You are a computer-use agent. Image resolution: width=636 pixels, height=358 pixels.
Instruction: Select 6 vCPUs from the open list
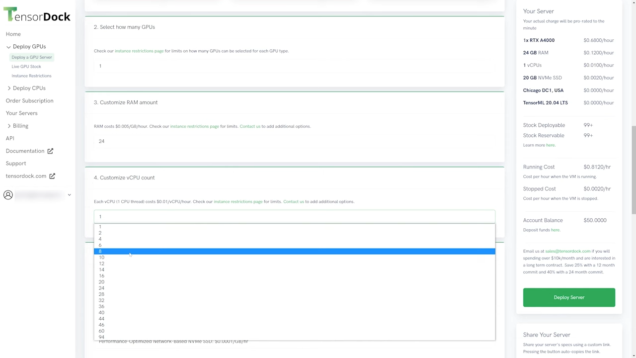coord(294,245)
